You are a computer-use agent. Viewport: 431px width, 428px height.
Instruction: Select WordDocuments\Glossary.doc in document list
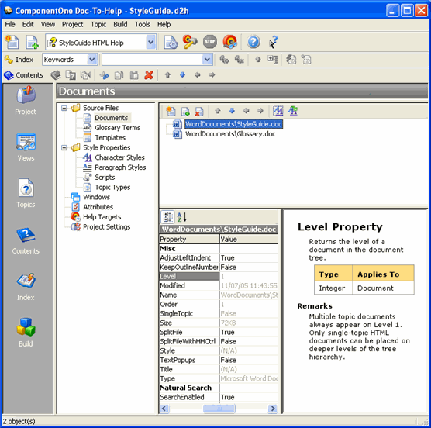[230, 134]
